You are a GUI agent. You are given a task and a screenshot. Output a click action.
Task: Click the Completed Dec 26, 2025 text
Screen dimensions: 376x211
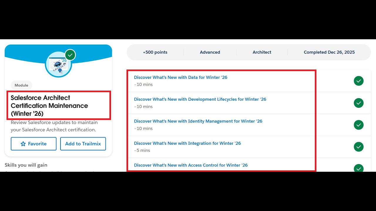pos(329,52)
